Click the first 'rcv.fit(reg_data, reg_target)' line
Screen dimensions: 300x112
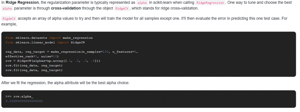(x=34, y=66)
